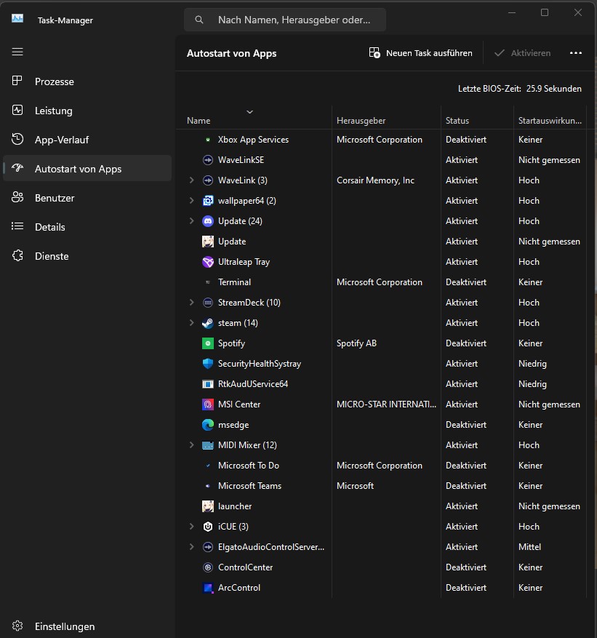Click the Task-Manager app icon in title bar
Screen dimensions: 597x638
pyautogui.click(x=17, y=19)
